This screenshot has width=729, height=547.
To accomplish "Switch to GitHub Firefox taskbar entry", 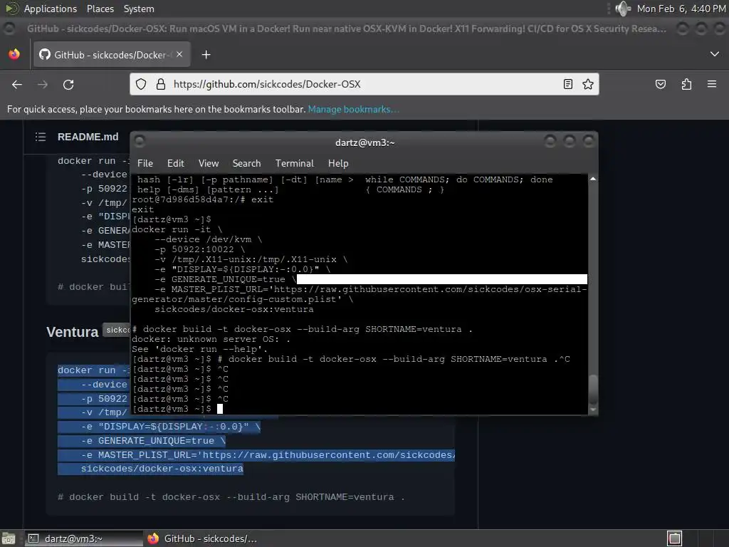I will tap(203, 538).
